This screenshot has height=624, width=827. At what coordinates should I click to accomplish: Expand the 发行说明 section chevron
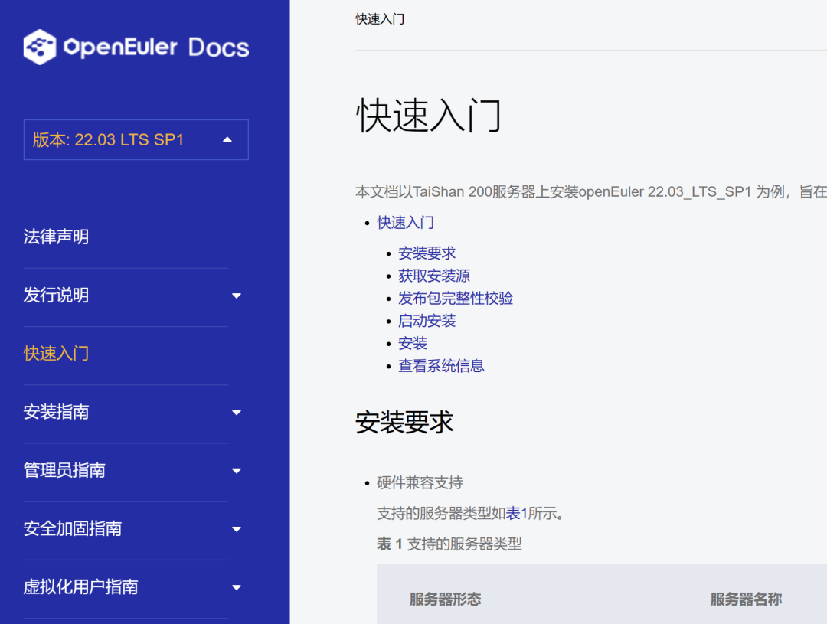237,295
